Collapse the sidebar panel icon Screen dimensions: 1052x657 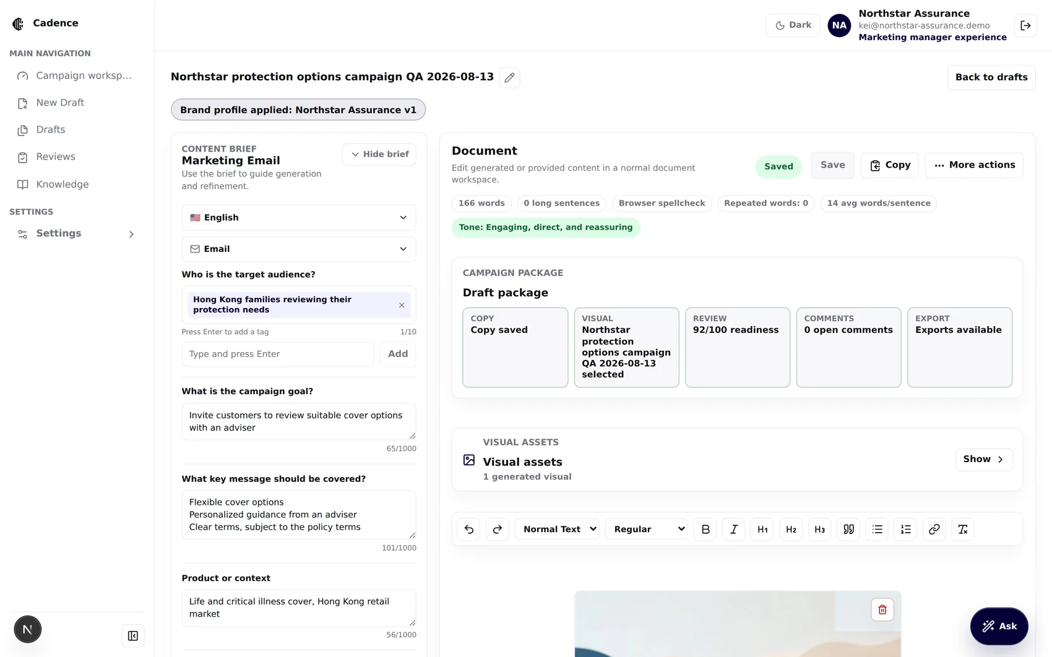click(x=133, y=636)
